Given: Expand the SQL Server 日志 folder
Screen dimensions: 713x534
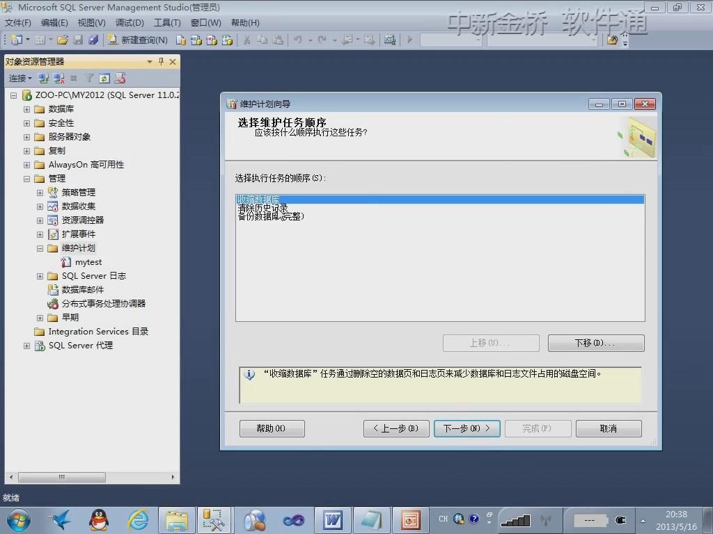Looking at the screenshot, I should (x=40, y=276).
